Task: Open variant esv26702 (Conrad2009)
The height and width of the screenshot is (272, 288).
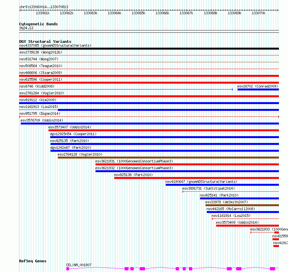Action: tap(258, 86)
